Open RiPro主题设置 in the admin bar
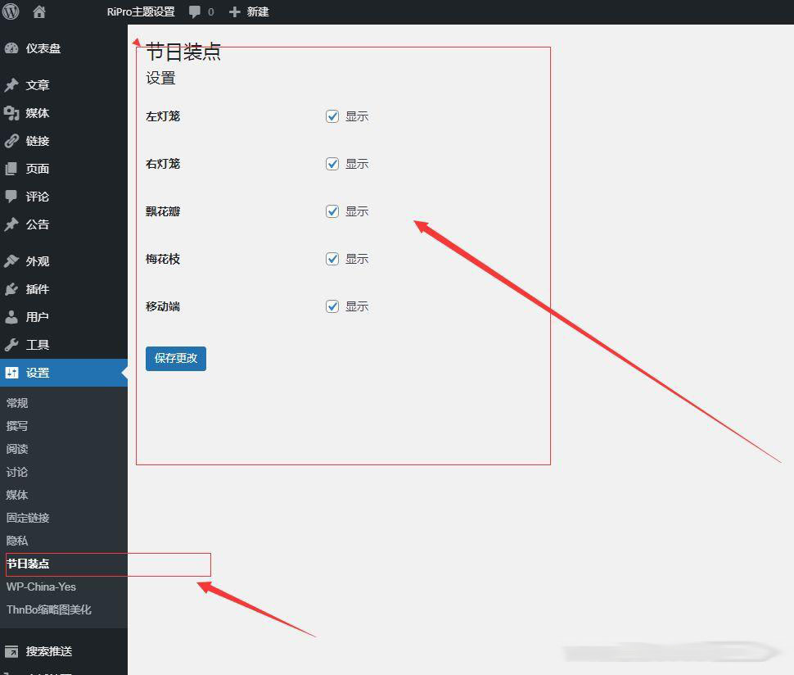This screenshot has width=794, height=675. [x=141, y=12]
